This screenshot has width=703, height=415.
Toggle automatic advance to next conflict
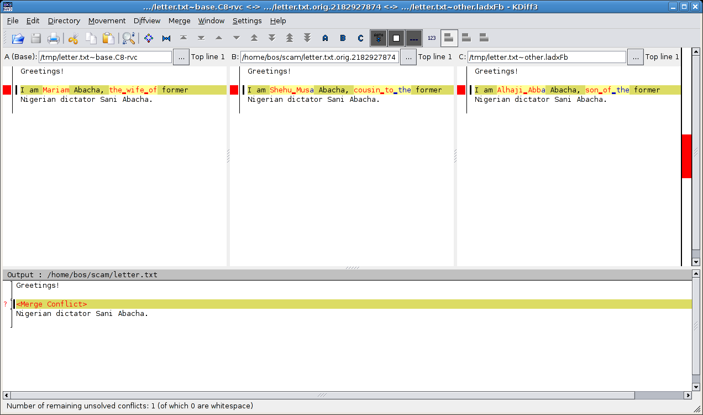pos(379,38)
